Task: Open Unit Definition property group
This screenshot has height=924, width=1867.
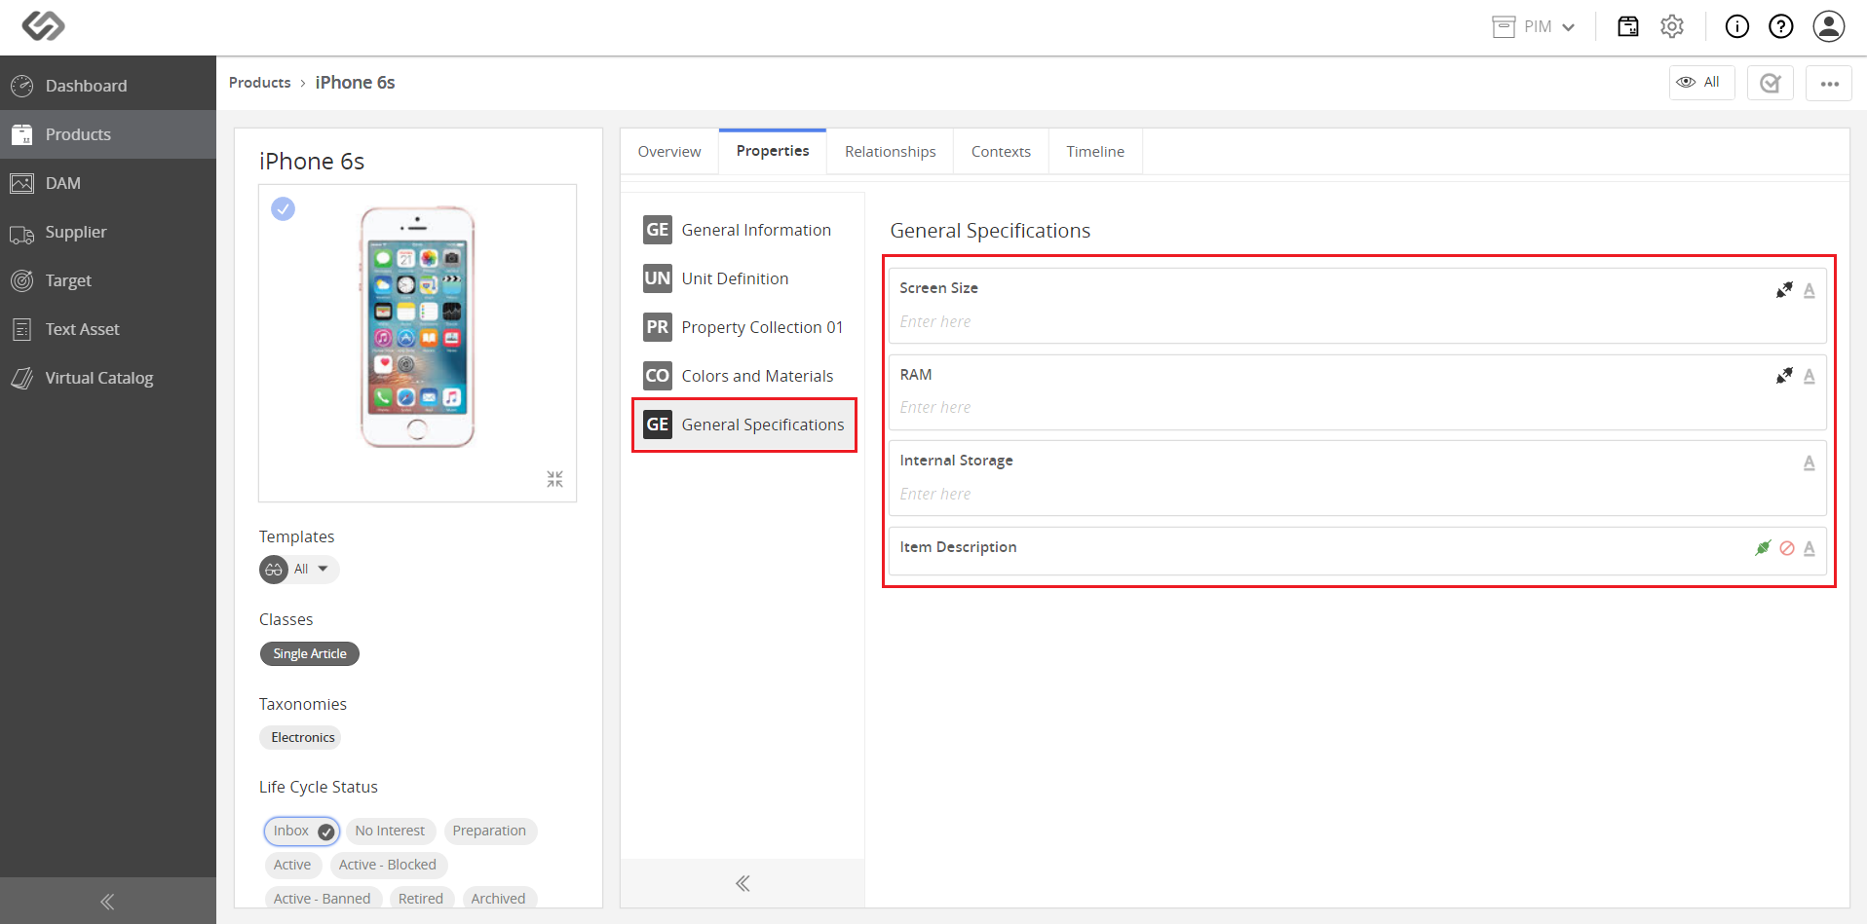Action: [743, 278]
